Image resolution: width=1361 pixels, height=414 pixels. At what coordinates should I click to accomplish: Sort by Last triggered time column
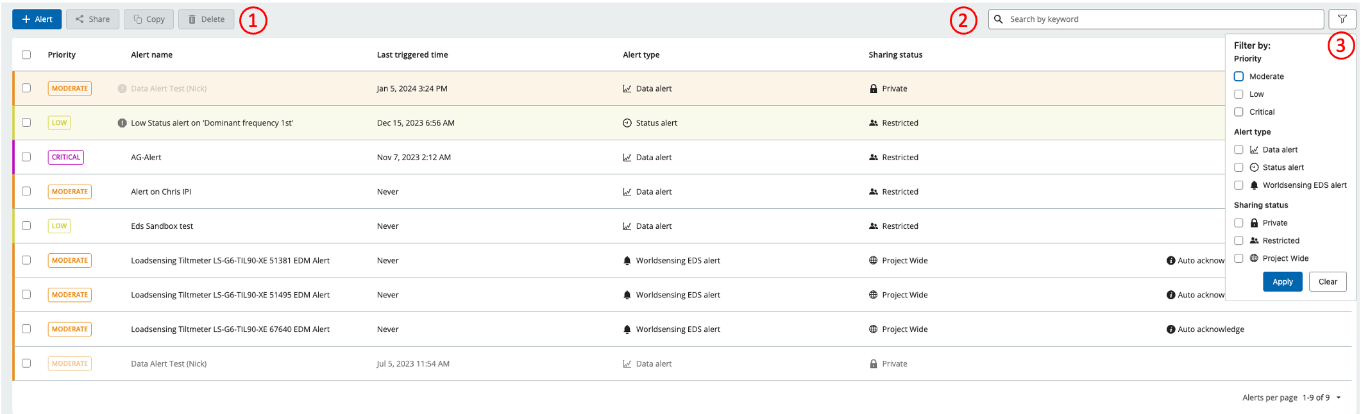click(x=412, y=54)
